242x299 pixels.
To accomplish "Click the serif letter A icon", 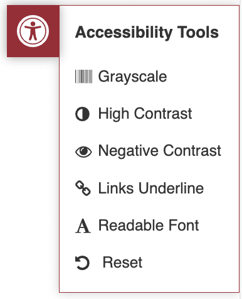I will click(x=83, y=226).
